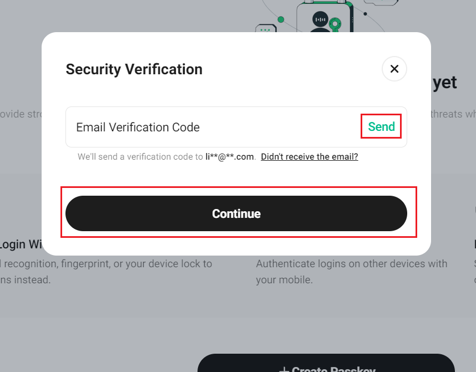Click the green dot in the illustration
476x372 pixels.
click(281, 19)
